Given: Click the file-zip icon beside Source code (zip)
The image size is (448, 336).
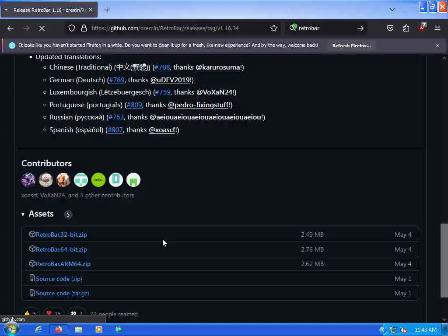Looking at the screenshot, I should [32, 278].
